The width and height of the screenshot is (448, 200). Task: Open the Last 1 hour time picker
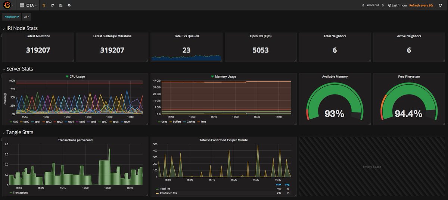[x=398, y=5]
